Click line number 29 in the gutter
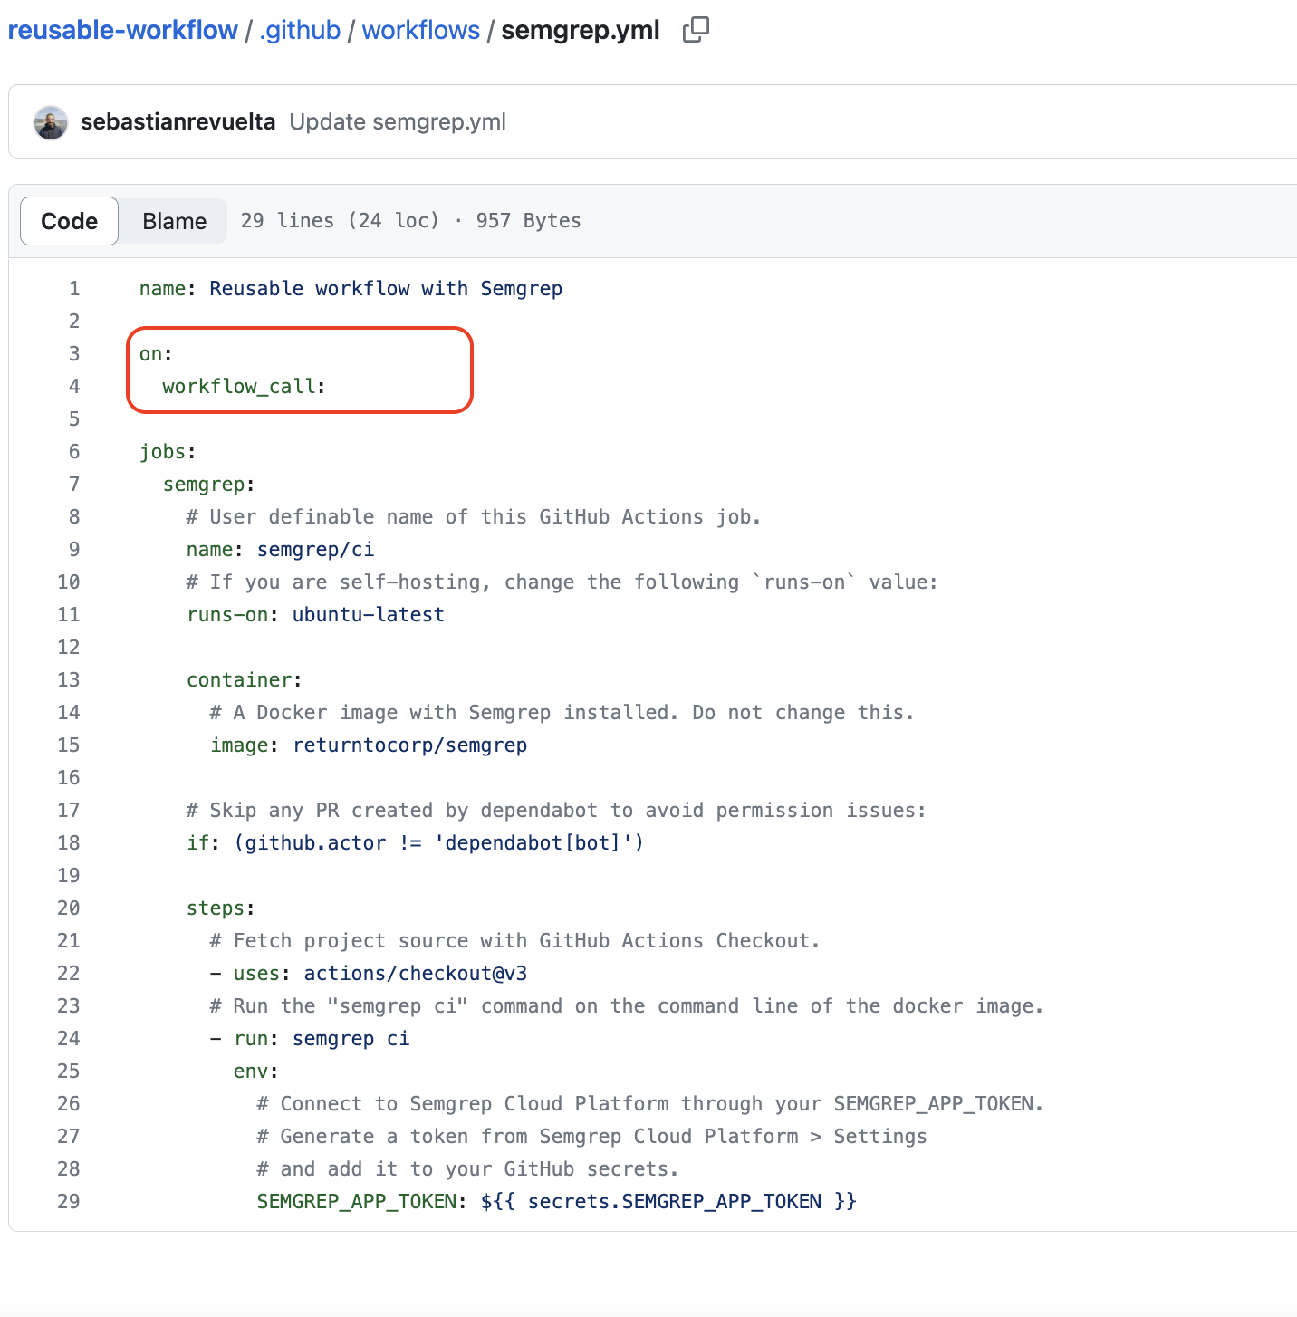The height and width of the screenshot is (1317, 1297). 69,1202
